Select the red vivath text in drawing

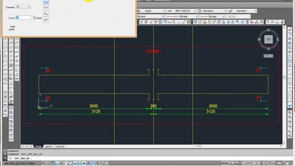pyautogui.click(x=153, y=51)
